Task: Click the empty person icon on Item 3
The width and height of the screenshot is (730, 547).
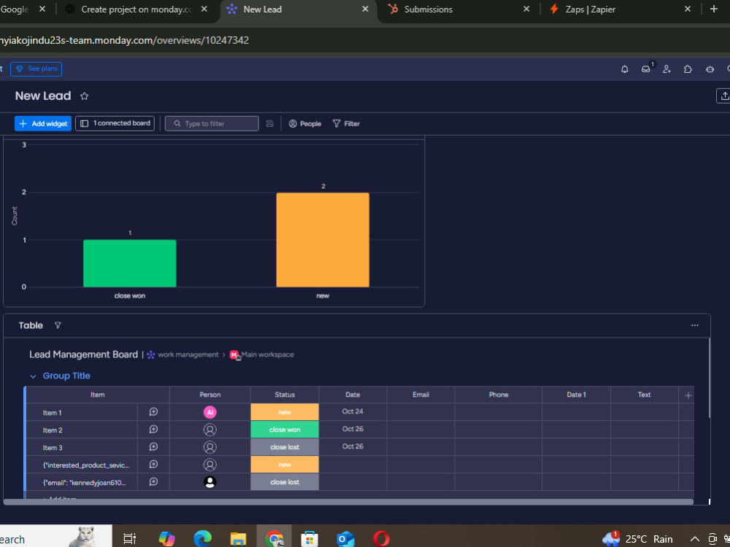Action: coord(210,447)
